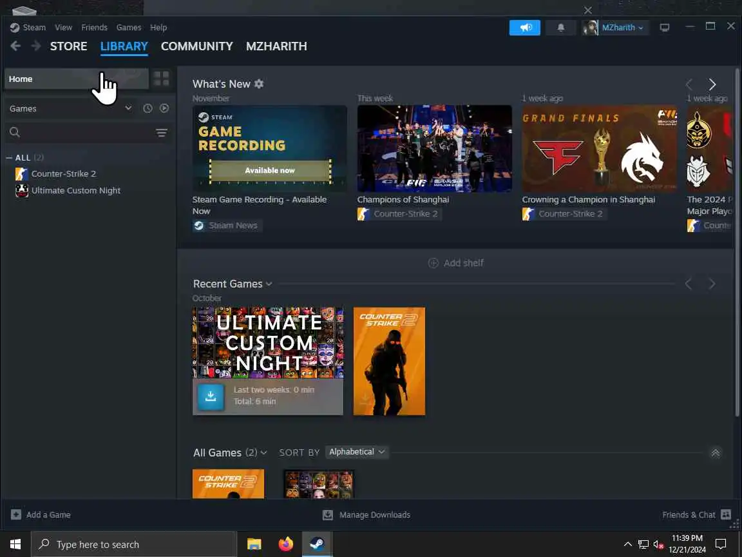742x557 pixels.
Task: Open All Games shelf dropdown
Action: [263, 453]
